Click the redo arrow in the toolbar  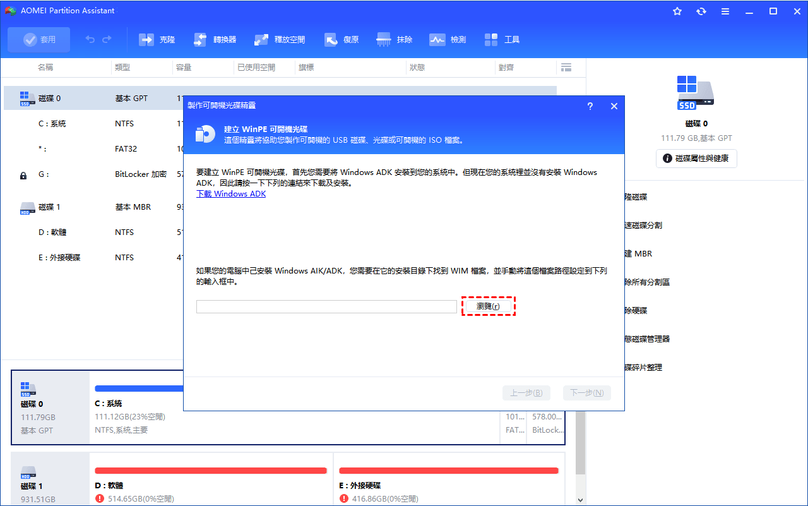pyautogui.click(x=107, y=40)
